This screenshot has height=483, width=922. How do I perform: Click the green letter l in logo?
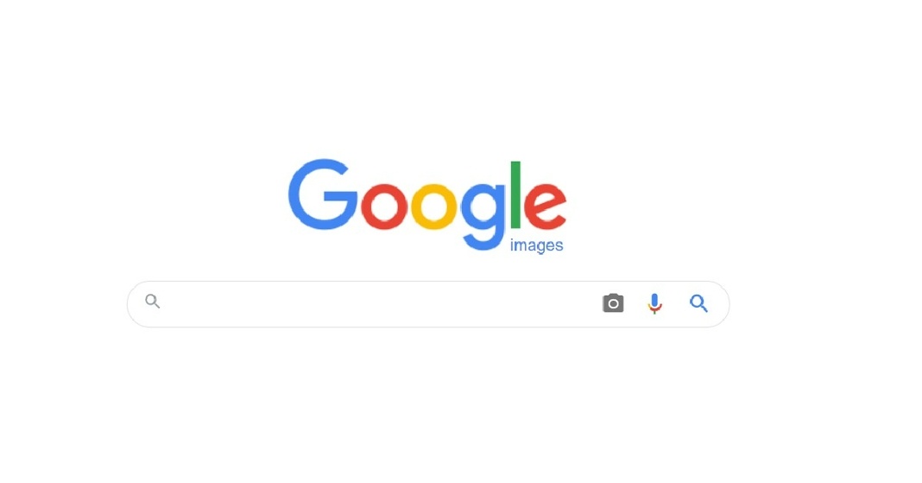pos(515,194)
